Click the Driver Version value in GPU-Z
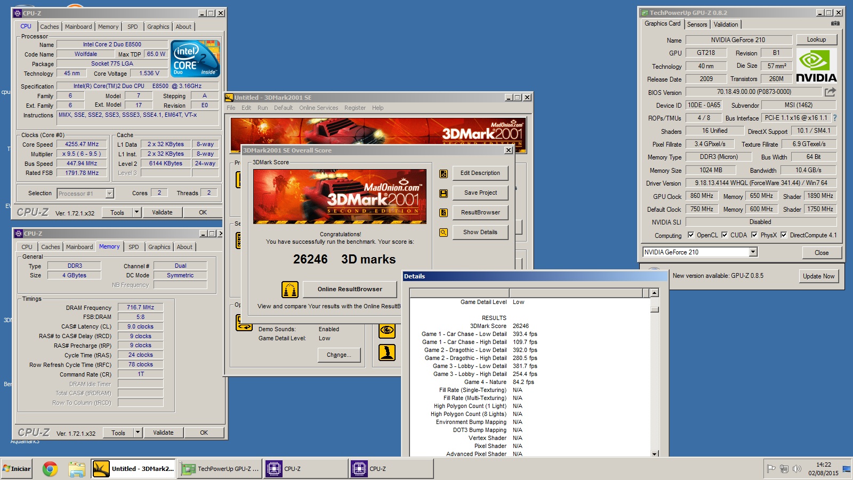The height and width of the screenshot is (480, 853). (x=761, y=183)
